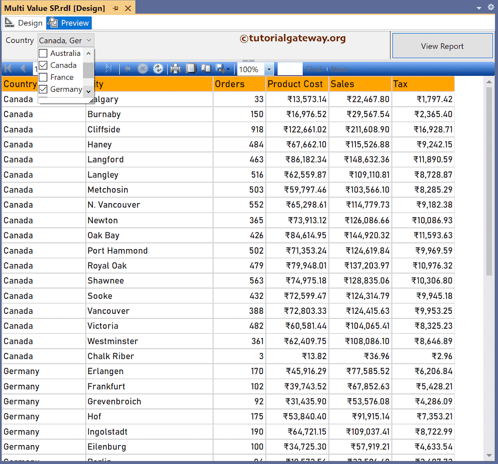Click the View Report button
Viewport: 498px width, 464px height.
pos(442,45)
